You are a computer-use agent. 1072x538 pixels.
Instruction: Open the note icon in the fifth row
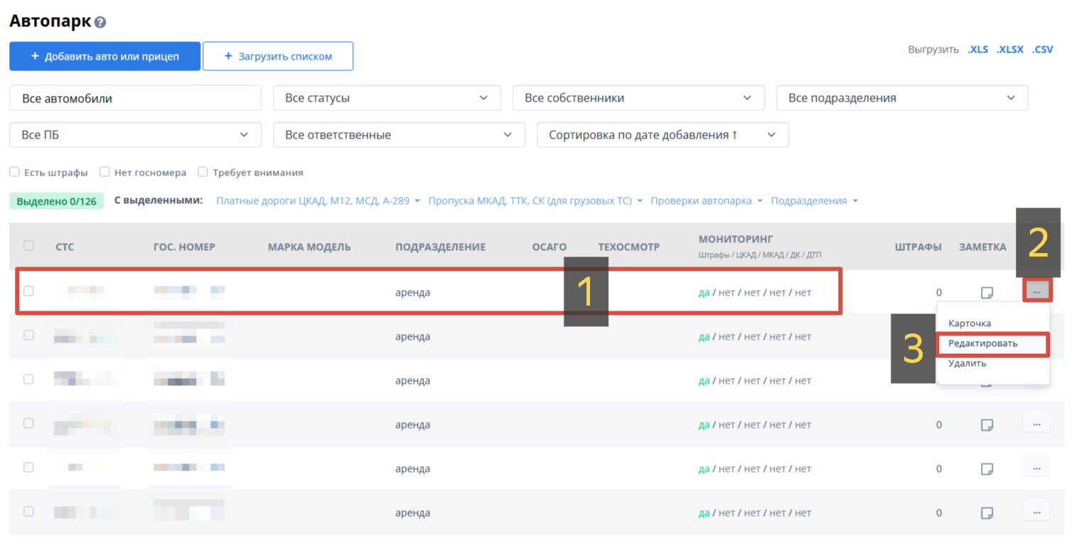986,469
